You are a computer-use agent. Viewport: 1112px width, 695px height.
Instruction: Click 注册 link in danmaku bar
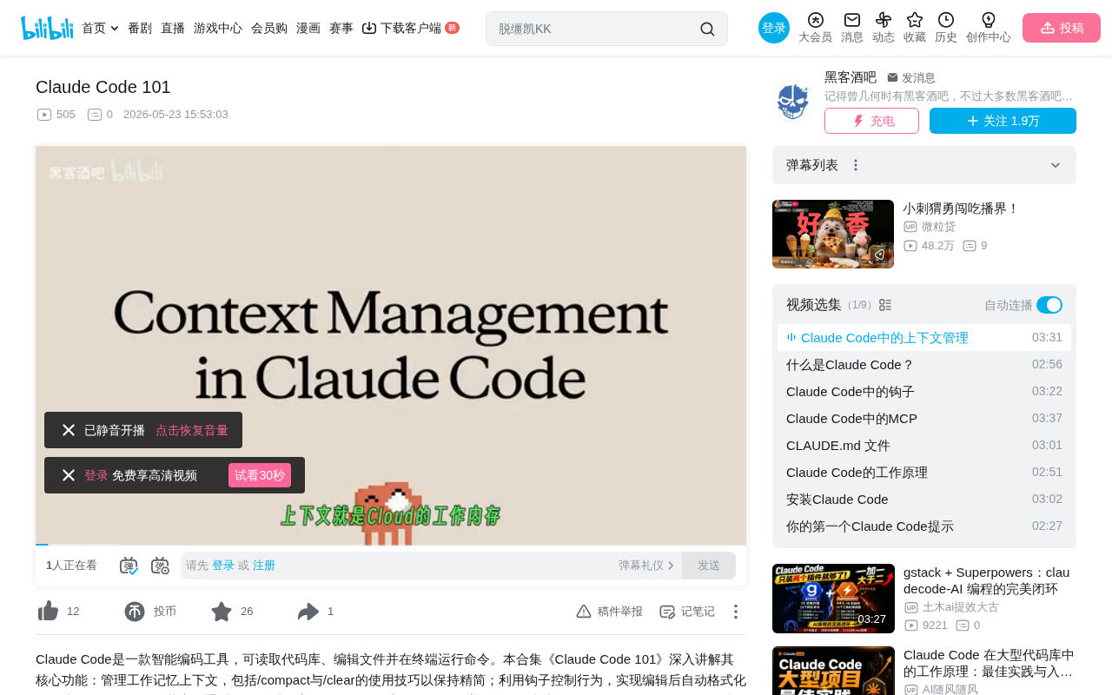coord(264,566)
